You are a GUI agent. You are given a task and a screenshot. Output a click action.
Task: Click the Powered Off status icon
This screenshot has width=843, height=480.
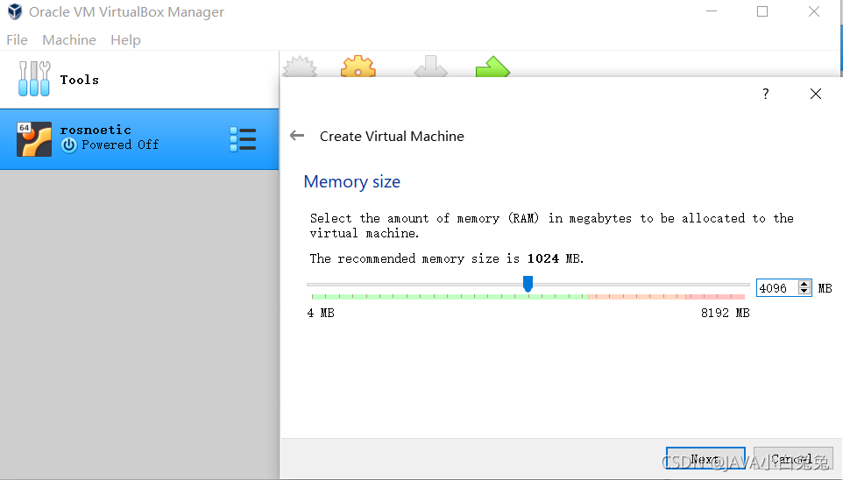(x=69, y=145)
